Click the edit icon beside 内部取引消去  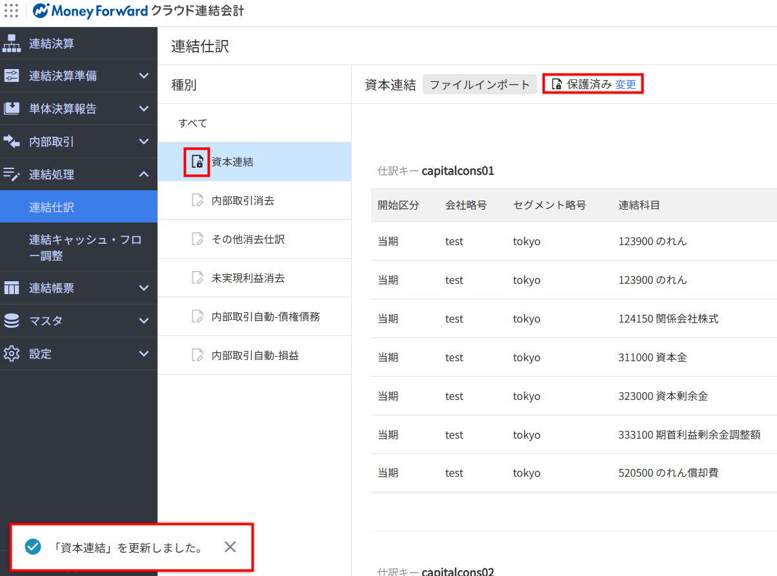pyautogui.click(x=197, y=201)
